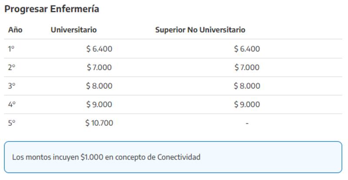This screenshot has height=180, width=348.
Task: Click the $10.700 amount for 5° year
Action: point(99,123)
